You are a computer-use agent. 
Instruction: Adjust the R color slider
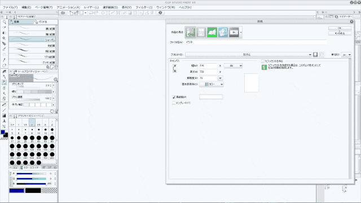(x=31, y=174)
